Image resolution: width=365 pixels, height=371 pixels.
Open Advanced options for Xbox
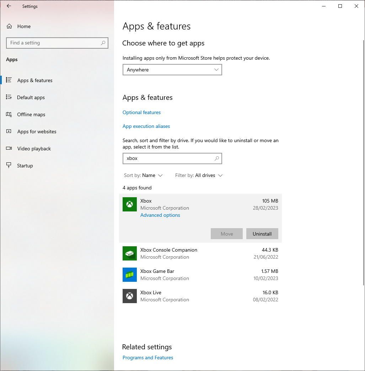(160, 215)
